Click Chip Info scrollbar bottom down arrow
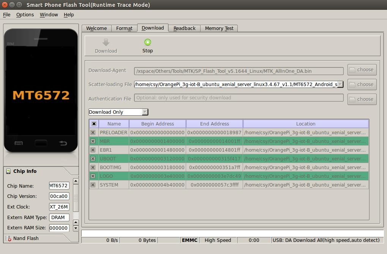 tap(76, 228)
